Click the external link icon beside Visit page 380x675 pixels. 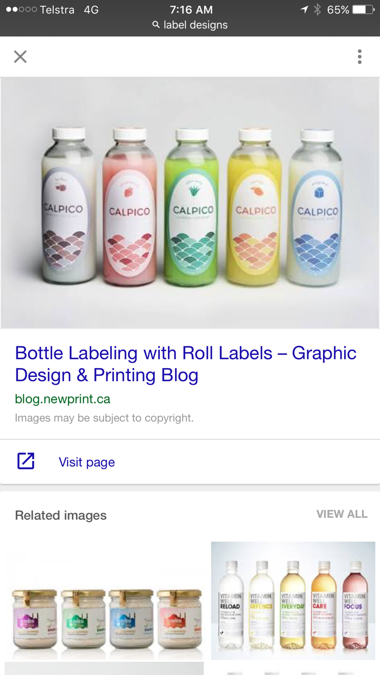tap(25, 461)
